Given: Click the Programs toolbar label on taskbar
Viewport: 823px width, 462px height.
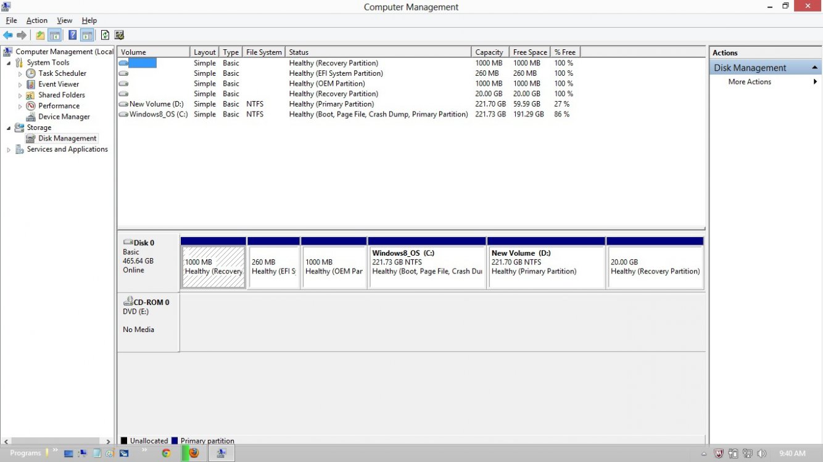Looking at the screenshot, I should [x=25, y=453].
